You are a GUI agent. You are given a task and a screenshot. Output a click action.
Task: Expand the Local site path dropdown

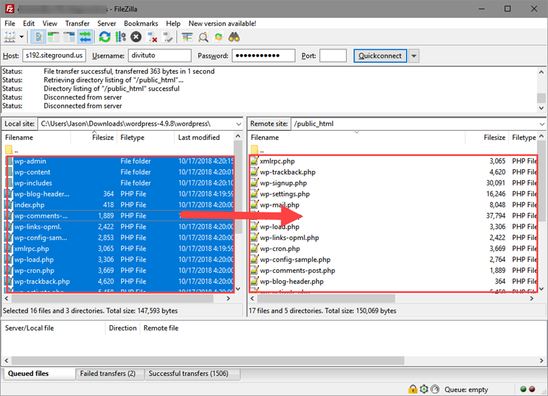click(x=238, y=124)
